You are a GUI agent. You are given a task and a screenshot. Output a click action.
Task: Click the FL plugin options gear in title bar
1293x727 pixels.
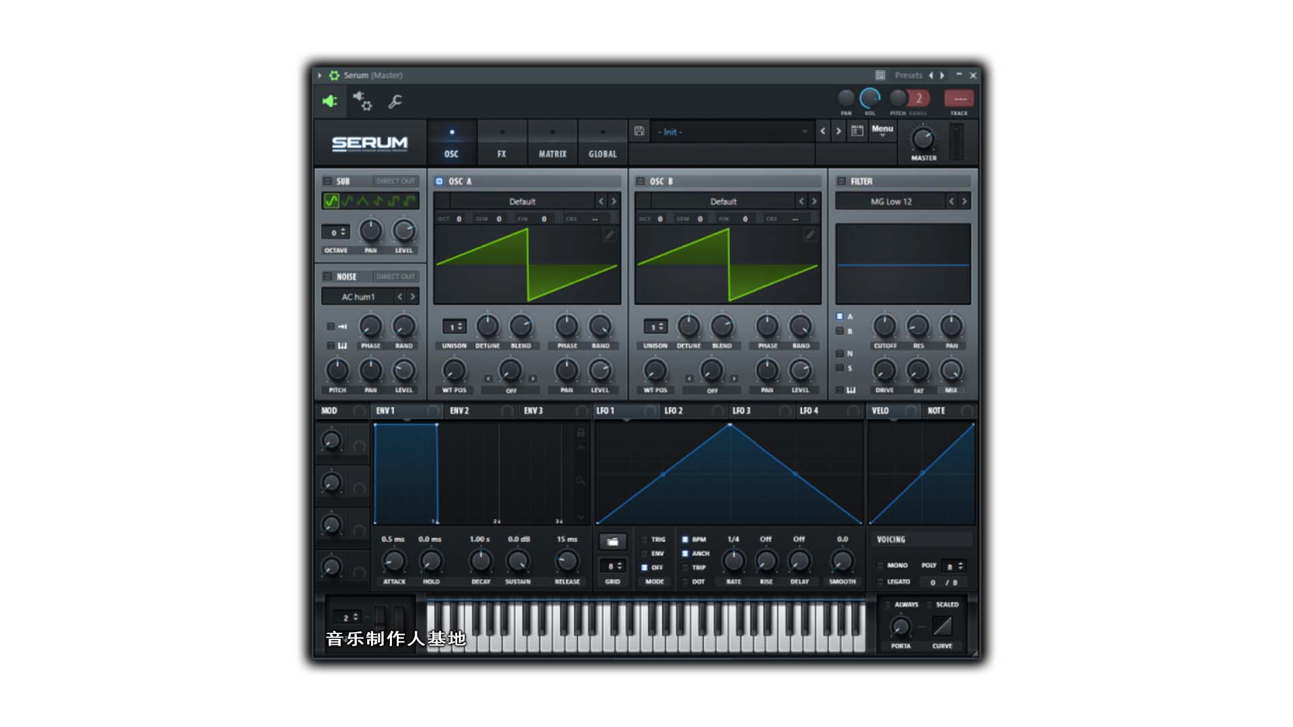(x=334, y=75)
